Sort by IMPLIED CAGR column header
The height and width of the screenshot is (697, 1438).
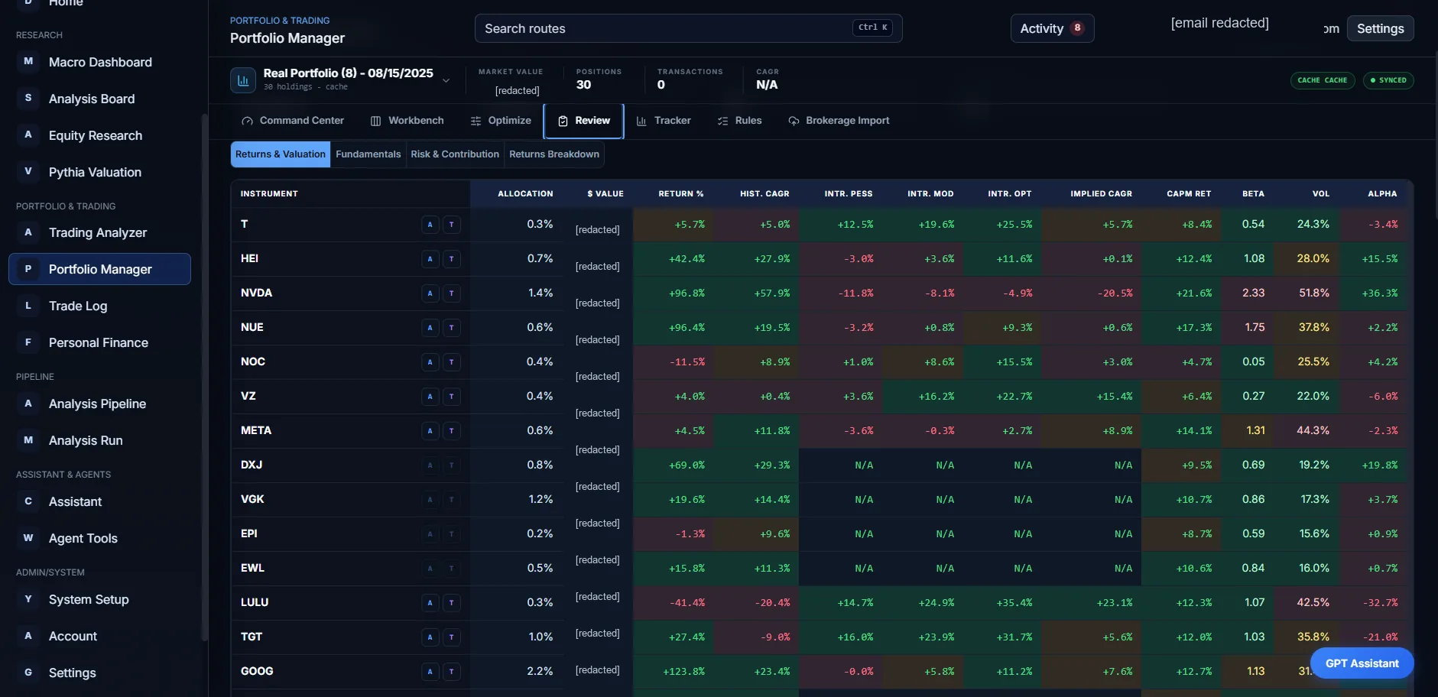point(1101,194)
